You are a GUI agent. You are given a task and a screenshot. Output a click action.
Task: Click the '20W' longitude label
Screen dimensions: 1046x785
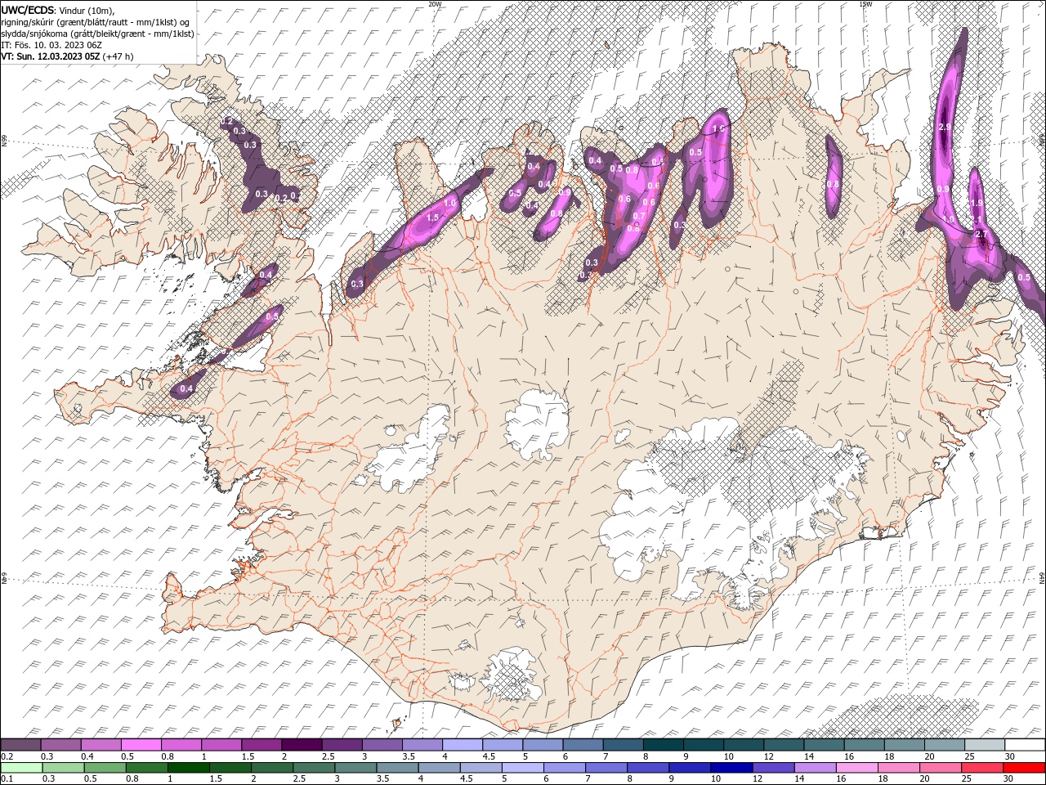tap(435, 4)
